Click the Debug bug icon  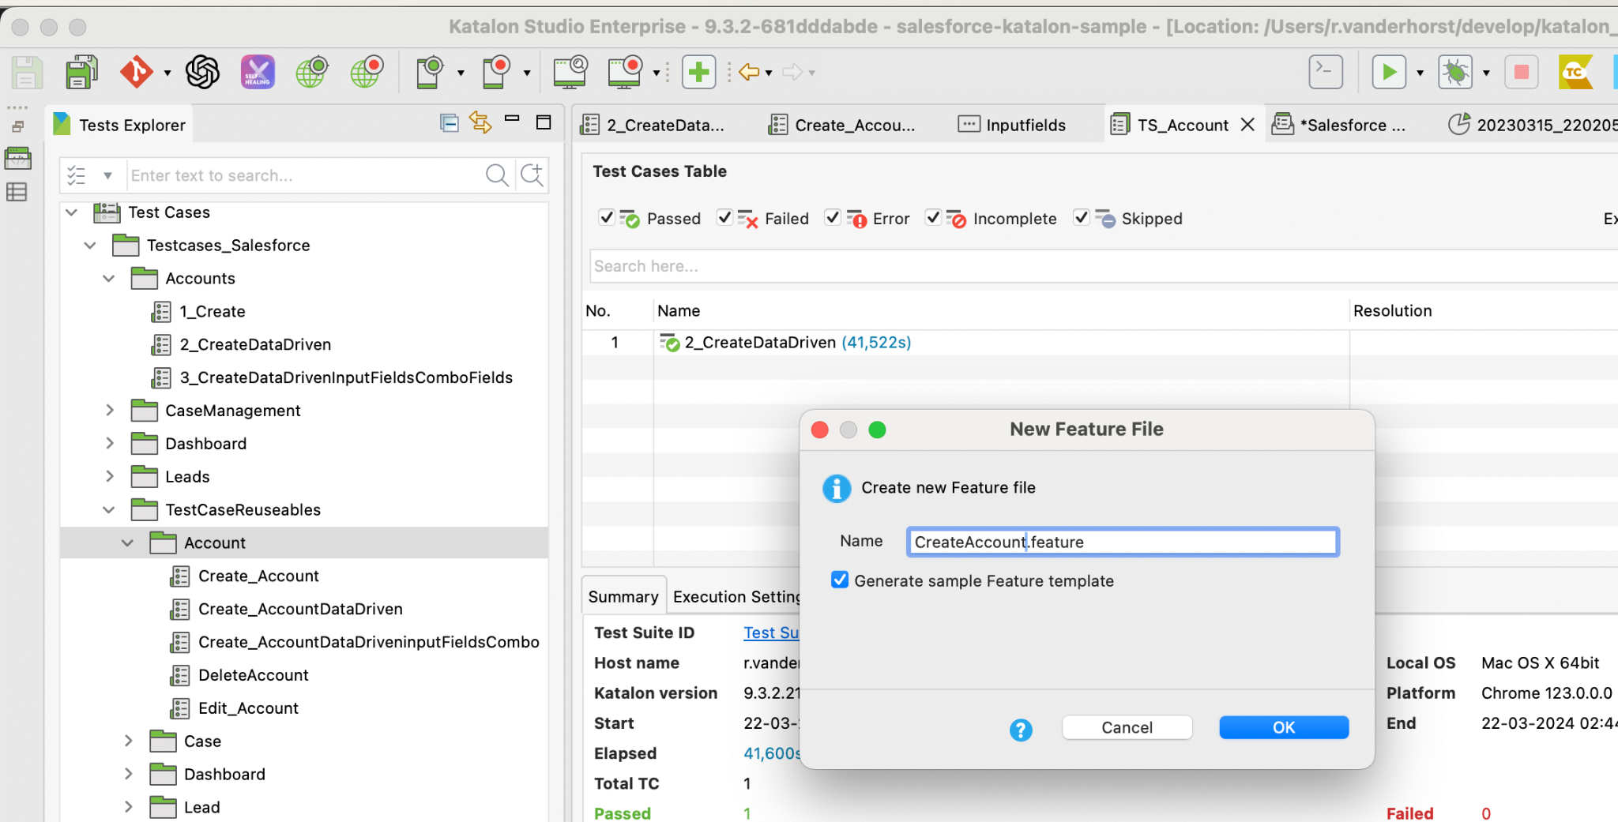tap(1455, 73)
